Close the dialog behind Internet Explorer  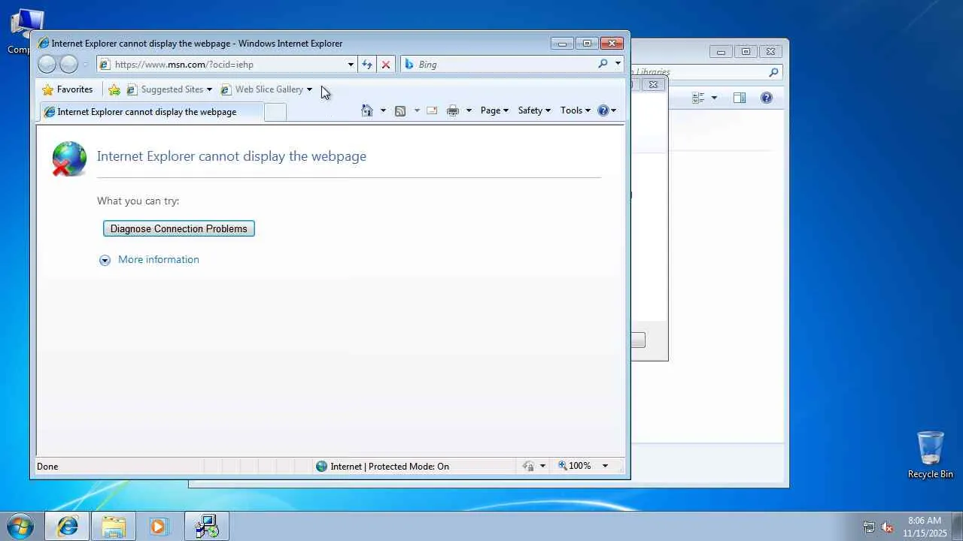pyautogui.click(x=654, y=85)
